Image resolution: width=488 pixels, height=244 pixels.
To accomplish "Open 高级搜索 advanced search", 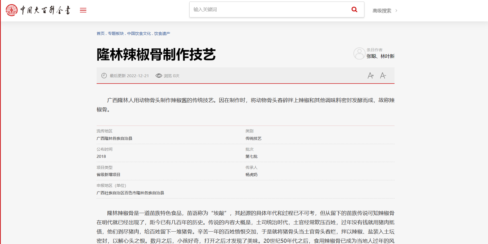I will point(382,11).
